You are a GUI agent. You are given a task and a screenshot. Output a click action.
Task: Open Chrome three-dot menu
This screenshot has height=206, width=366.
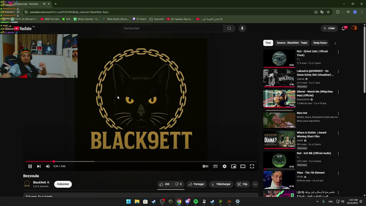(362, 12)
